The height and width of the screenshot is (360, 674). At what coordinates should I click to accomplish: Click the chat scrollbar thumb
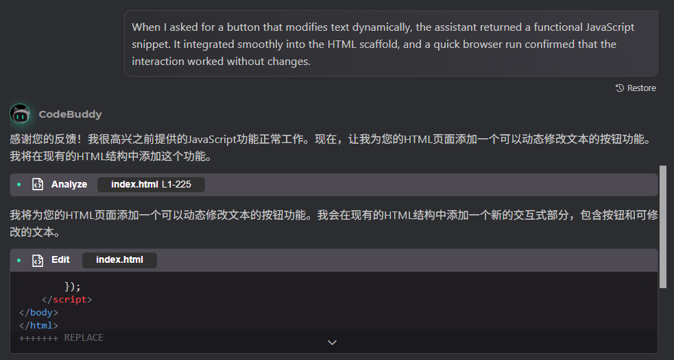[662, 226]
